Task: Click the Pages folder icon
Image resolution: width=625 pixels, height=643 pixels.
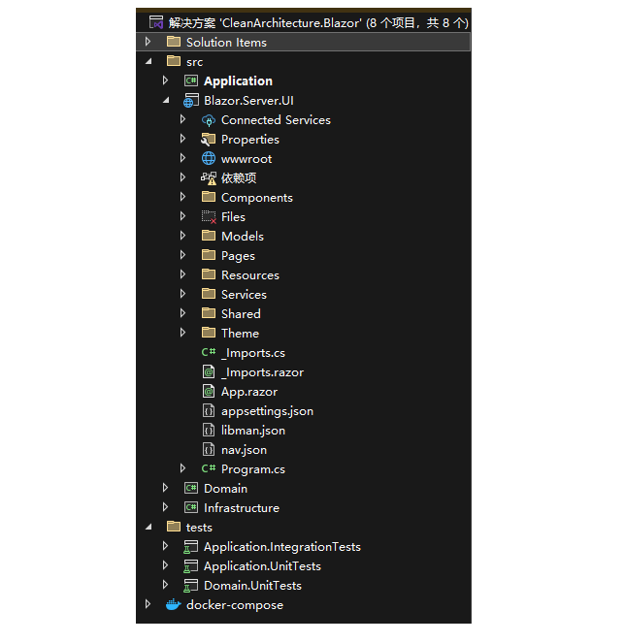Action: pos(209,255)
